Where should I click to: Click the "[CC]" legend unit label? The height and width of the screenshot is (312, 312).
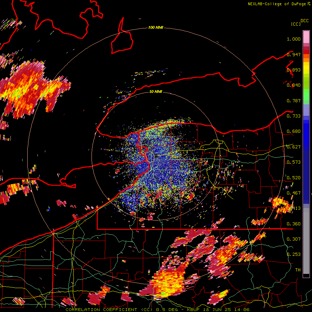point(296,24)
